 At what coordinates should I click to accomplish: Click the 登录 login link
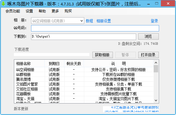[154, 21]
